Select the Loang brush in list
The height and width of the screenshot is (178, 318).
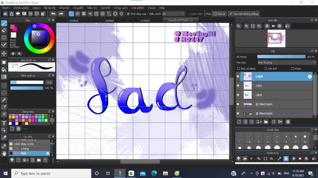pyautogui.click(x=29, y=149)
